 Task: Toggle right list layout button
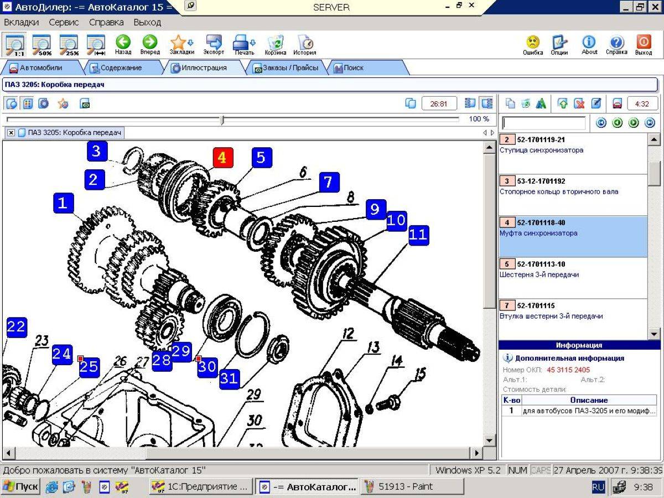(487, 103)
